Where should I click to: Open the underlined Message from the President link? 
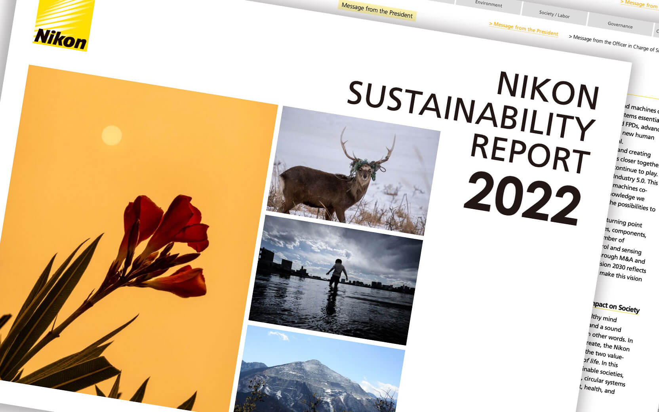524,29
